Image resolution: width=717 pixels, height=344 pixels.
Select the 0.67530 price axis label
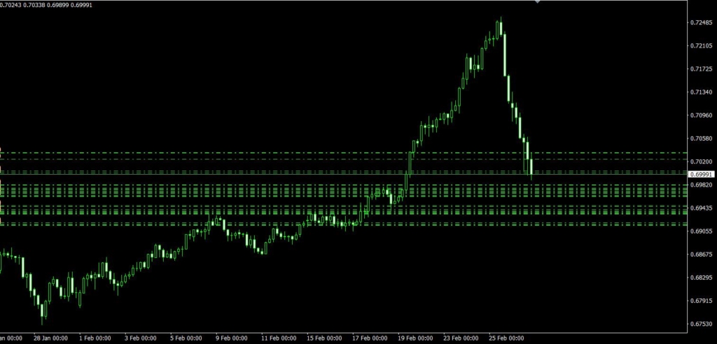[701, 324]
